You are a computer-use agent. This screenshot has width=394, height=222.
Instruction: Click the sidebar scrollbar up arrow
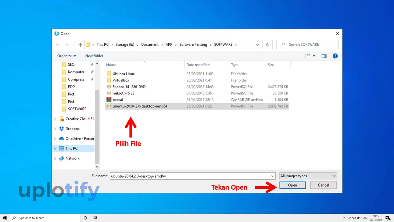[97, 64]
